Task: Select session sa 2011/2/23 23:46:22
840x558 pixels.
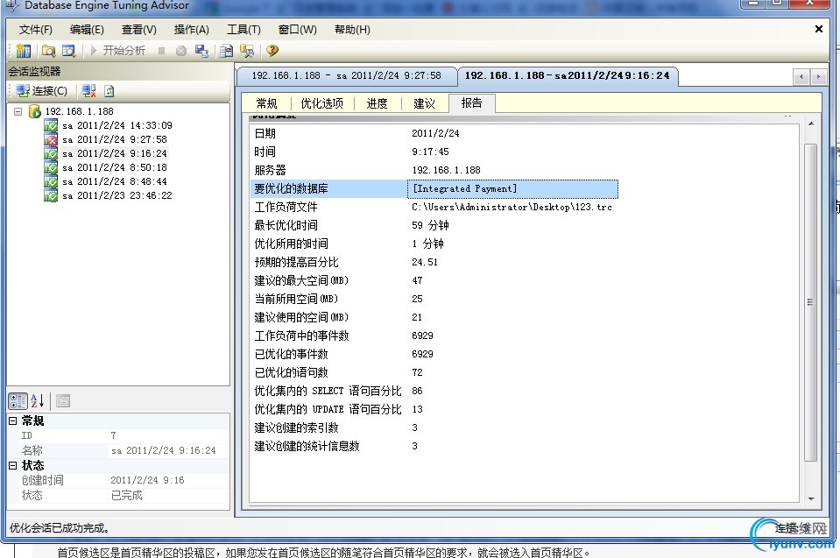Action: 116,195
